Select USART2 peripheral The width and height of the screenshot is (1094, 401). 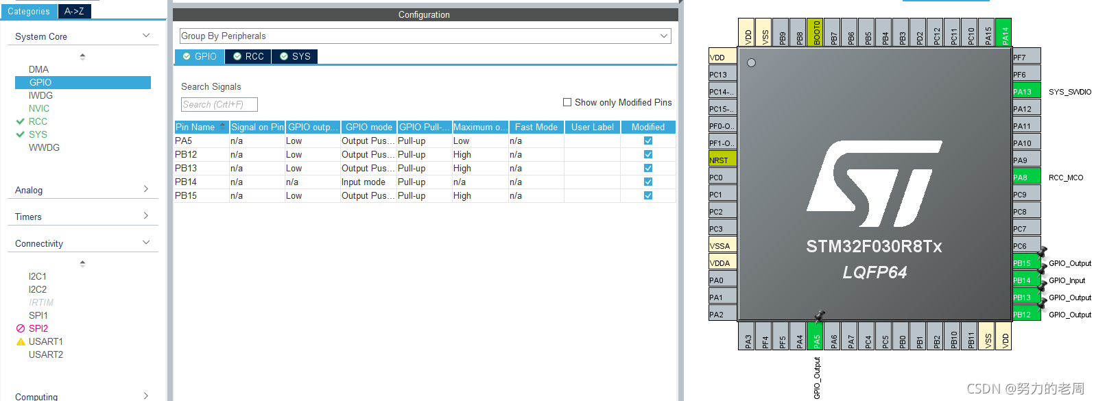point(45,354)
